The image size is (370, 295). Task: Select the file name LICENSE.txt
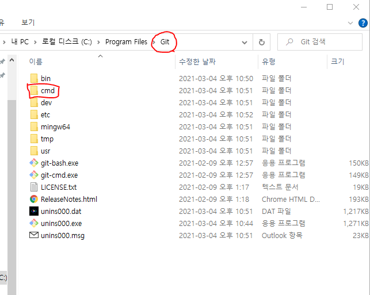pyautogui.click(x=59, y=187)
